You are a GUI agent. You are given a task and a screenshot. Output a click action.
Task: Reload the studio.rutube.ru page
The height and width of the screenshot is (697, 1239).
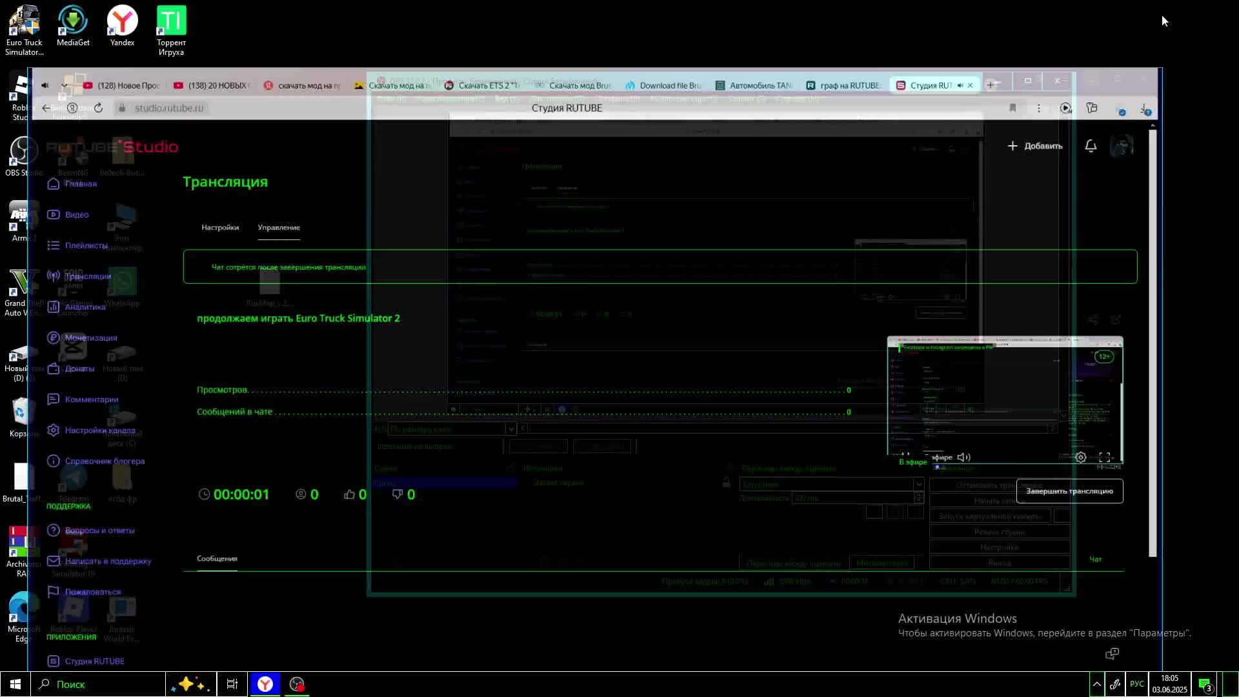(x=98, y=108)
